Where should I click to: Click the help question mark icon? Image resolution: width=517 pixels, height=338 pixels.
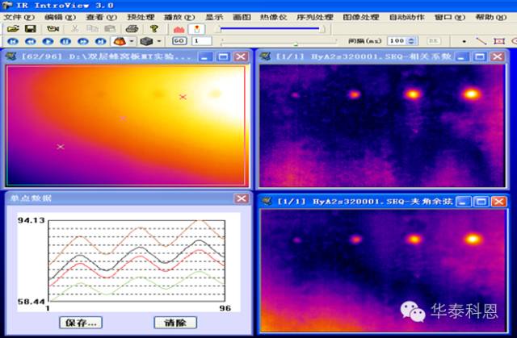click(x=153, y=28)
